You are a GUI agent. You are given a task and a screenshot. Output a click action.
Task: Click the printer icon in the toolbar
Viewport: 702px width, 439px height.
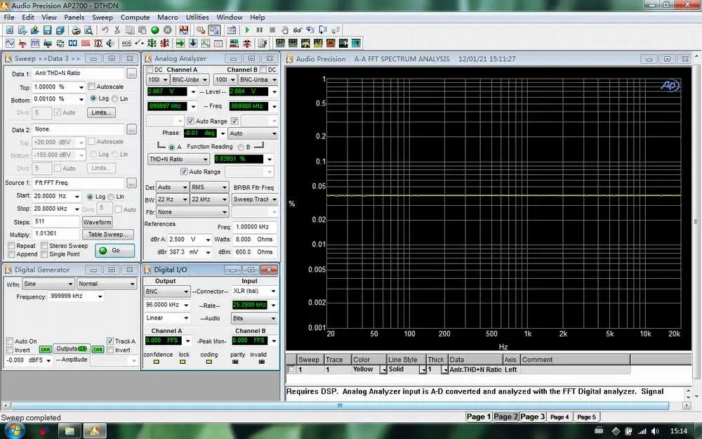pyautogui.click(x=76, y=30)
